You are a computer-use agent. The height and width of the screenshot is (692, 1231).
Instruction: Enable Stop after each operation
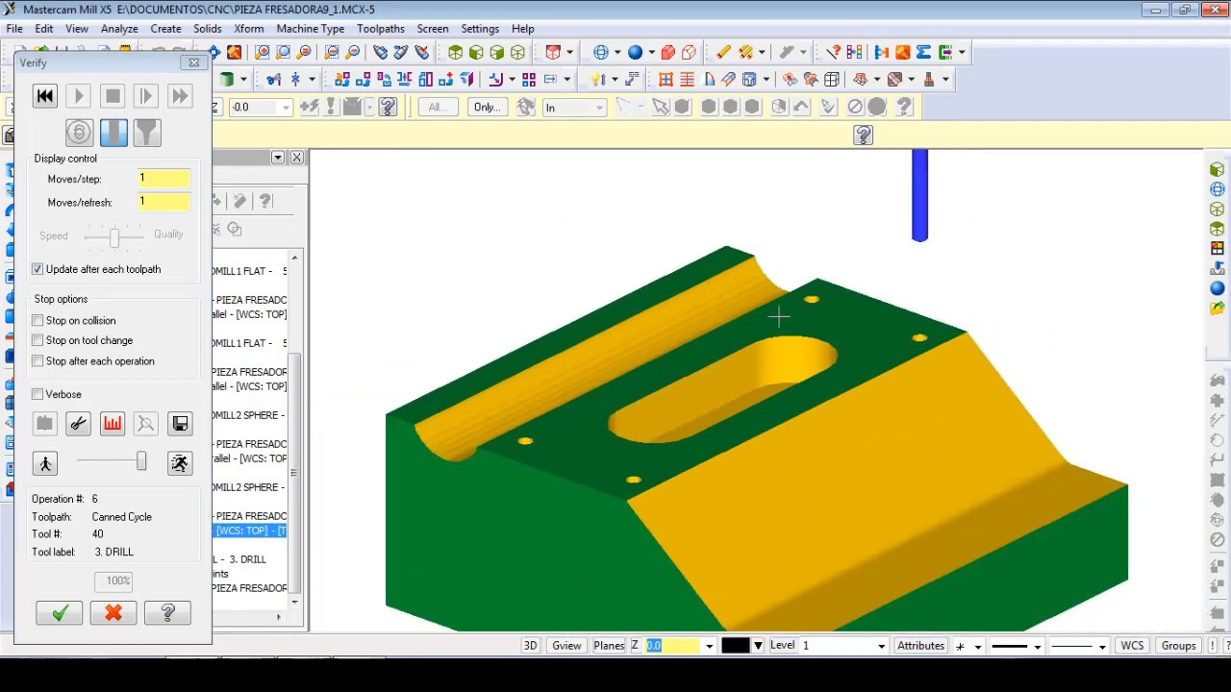38,361
